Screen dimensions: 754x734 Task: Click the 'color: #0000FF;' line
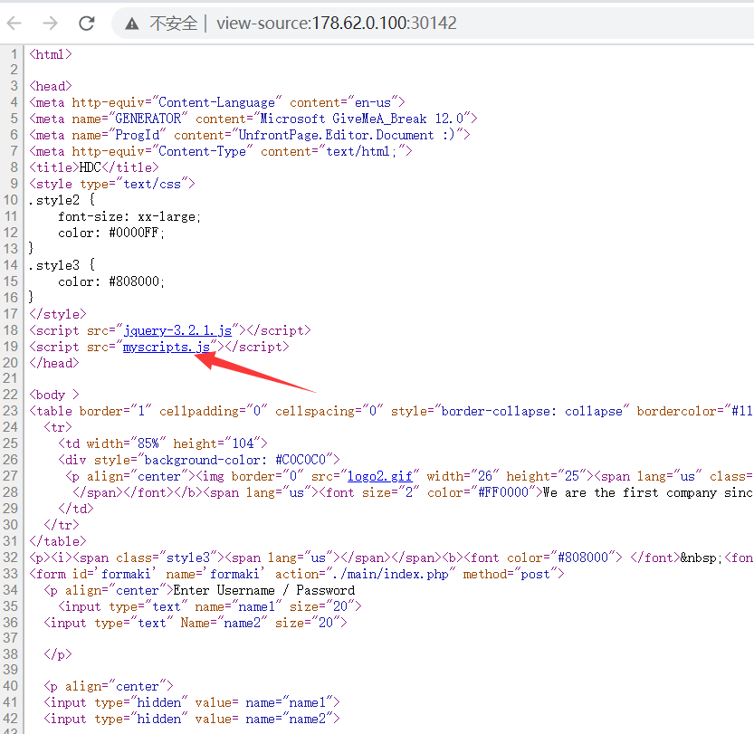(111, 233)
